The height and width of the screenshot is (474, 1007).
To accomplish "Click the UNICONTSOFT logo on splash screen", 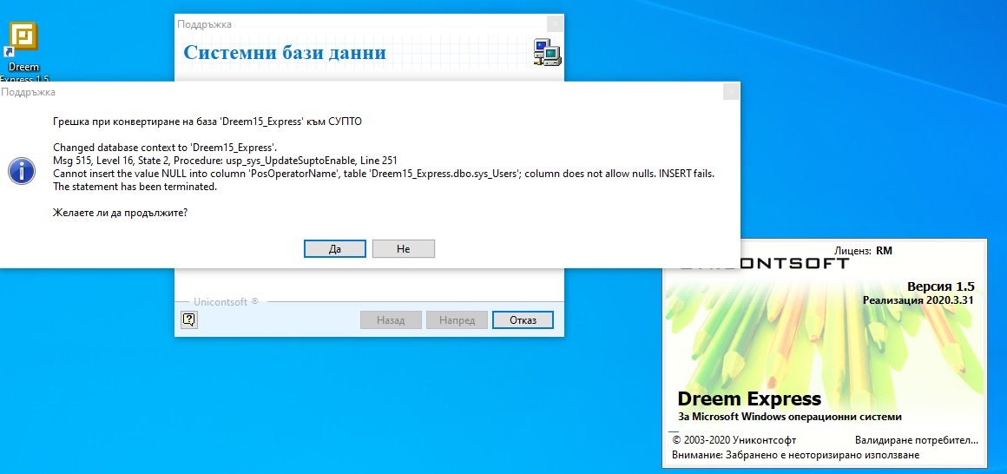I will click(764, 264).
